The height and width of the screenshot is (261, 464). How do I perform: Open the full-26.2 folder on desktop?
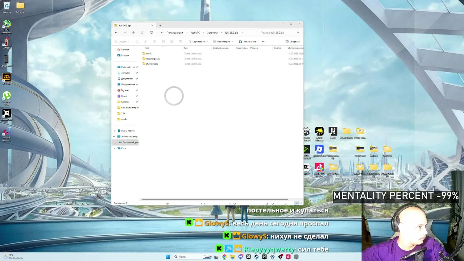coord(20,7)
